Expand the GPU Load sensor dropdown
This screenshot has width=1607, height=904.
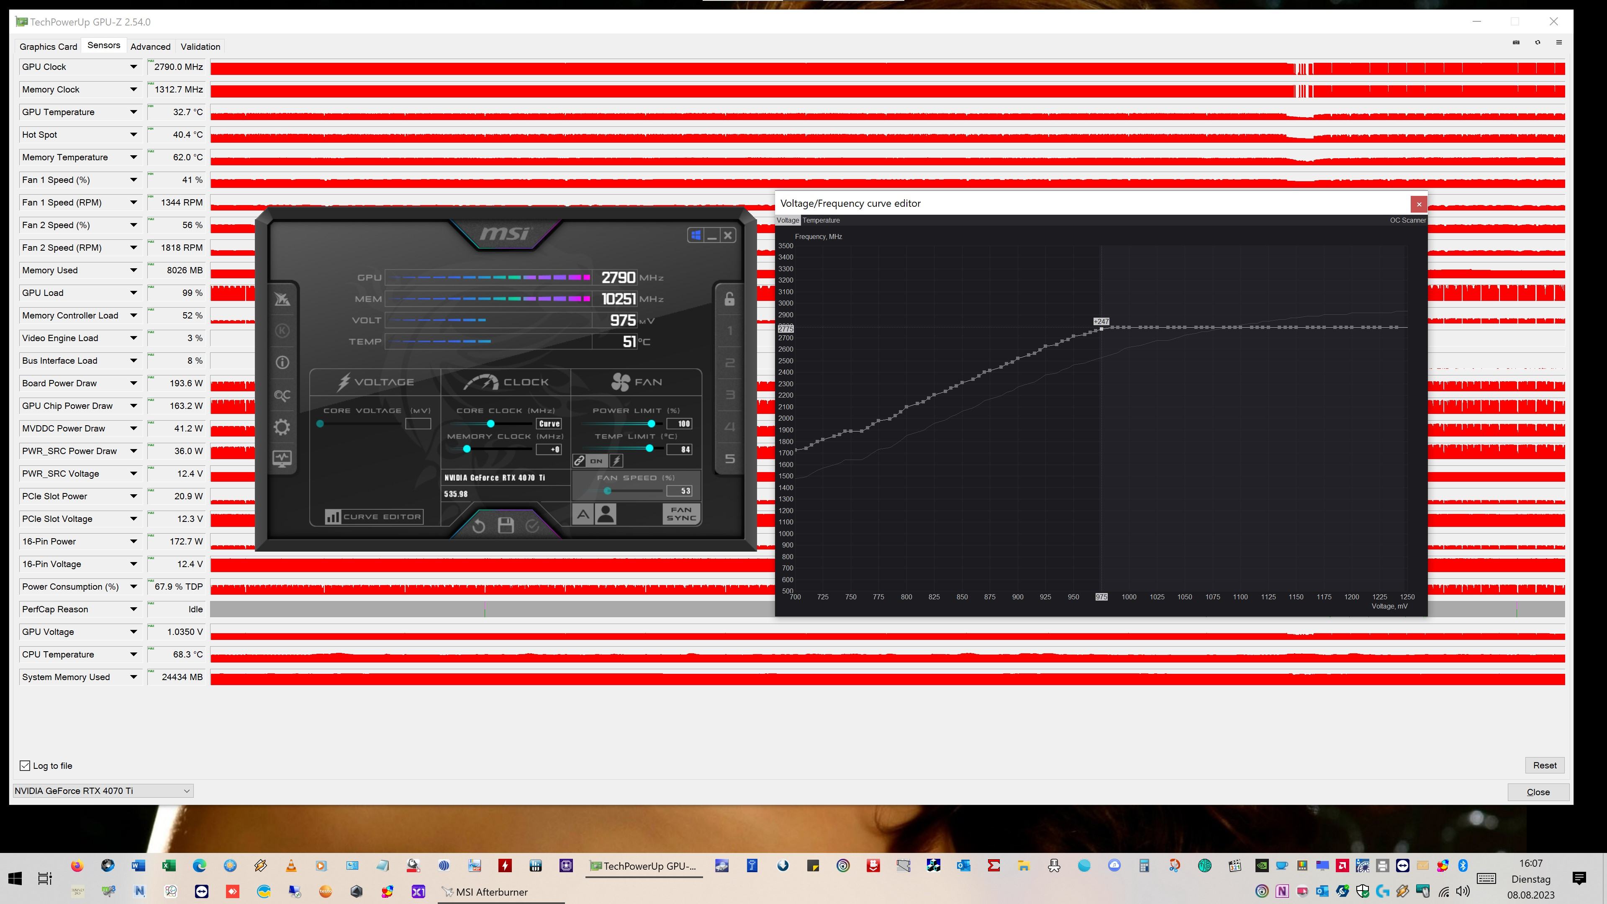[133, 293]
